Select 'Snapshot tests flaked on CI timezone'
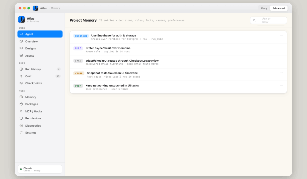307x179 pixels. click(x=178, y=75)
